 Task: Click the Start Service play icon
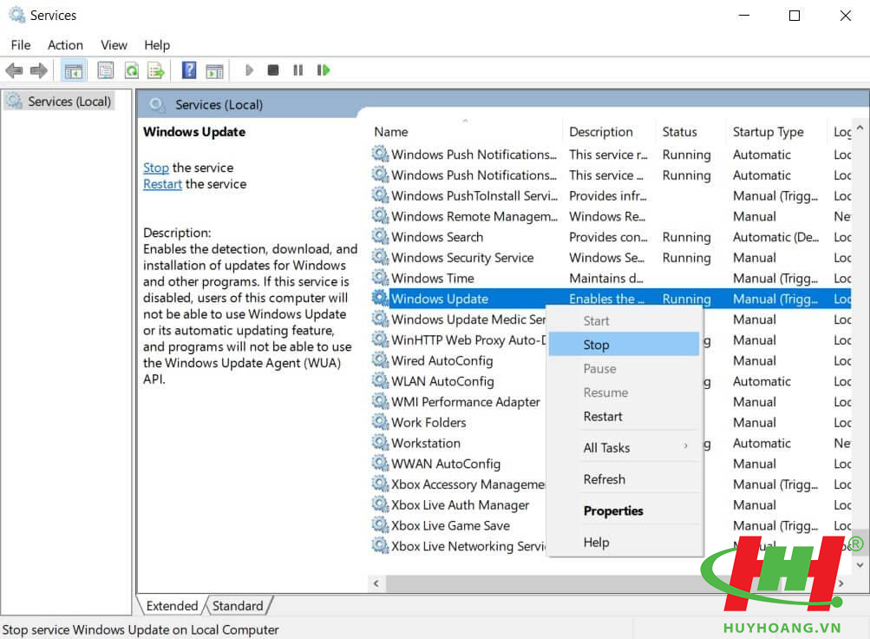249,70
